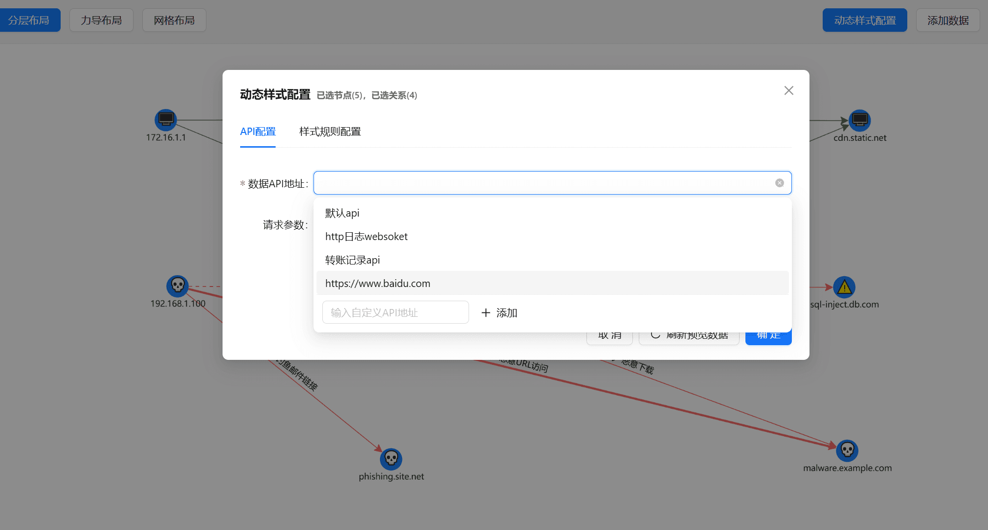Image resolution: width=988 pixels, height=530 pixels.
Task: Click the malware.example.com skull node icon
Action: pyautogui.click(x=847, y=450)
